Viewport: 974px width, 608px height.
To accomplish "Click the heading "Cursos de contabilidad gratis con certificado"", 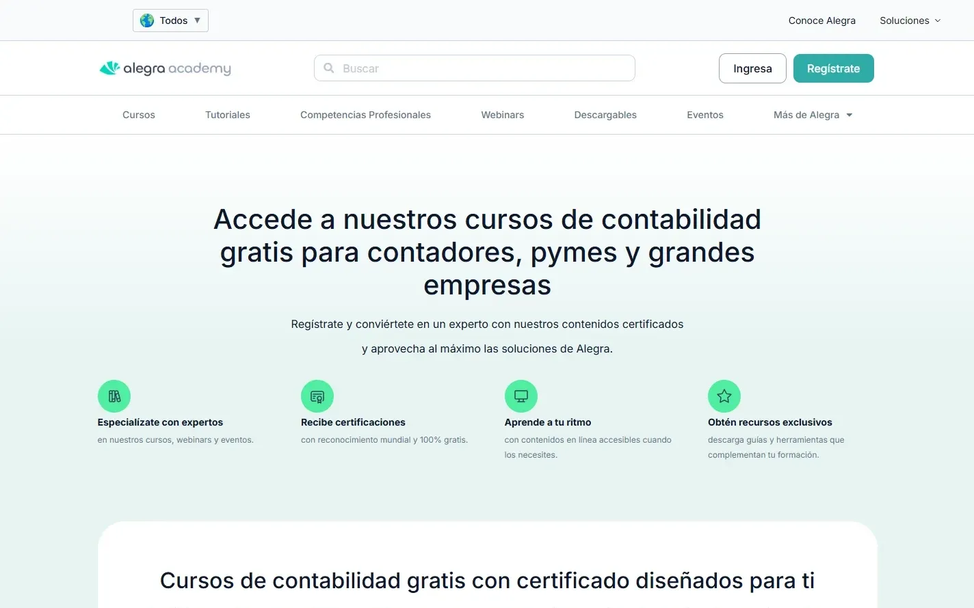I will click(487, 581).
